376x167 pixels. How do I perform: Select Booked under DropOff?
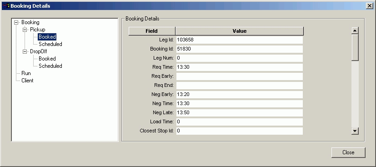(x=47, y=59)
